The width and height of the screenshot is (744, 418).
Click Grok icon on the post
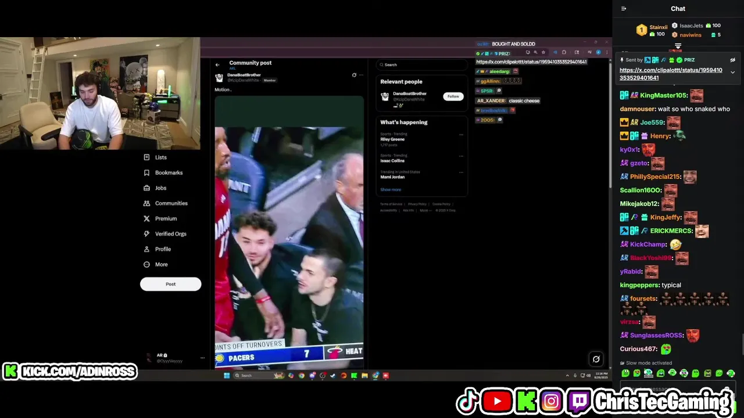[x=354, y=75]
